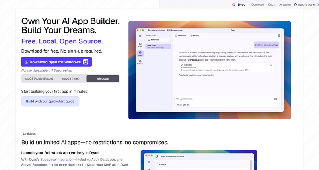Select the macOS (Intel) platform option
The width and height of the screenshot is (319, 170).
pos(70,78)
